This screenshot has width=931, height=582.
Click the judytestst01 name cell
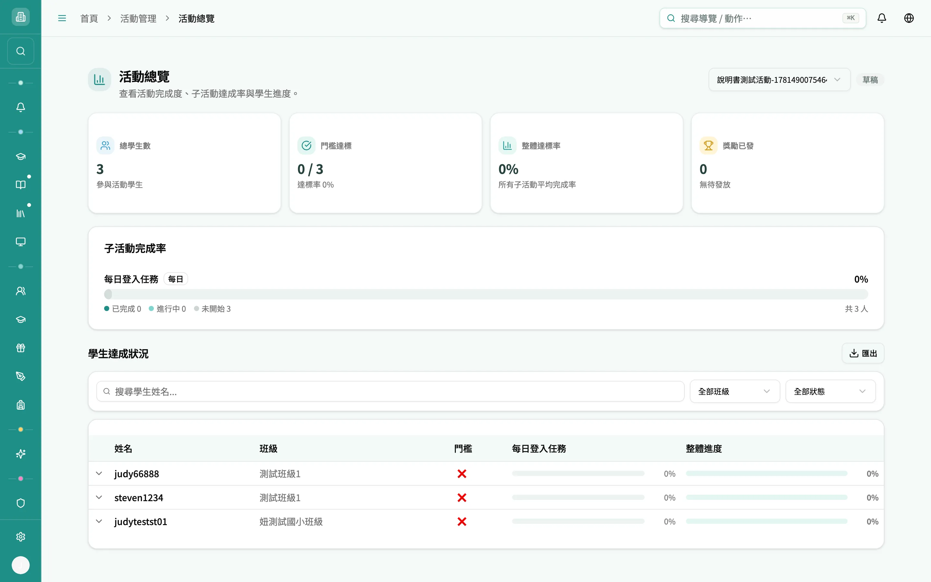coord(141,522)
